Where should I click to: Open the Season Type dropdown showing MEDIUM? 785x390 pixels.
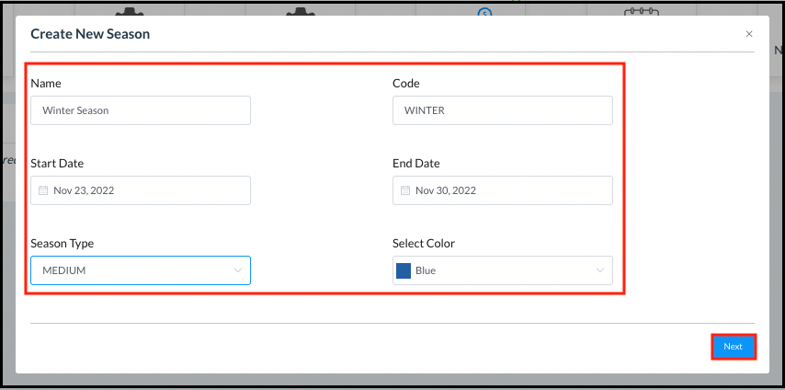(x=140, y=270)
